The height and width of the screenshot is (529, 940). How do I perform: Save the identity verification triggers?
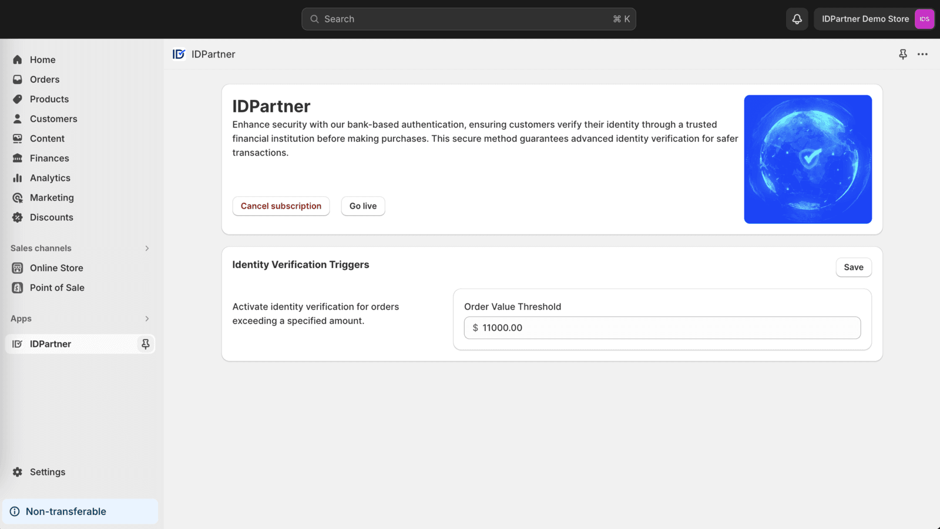(853, 267)
